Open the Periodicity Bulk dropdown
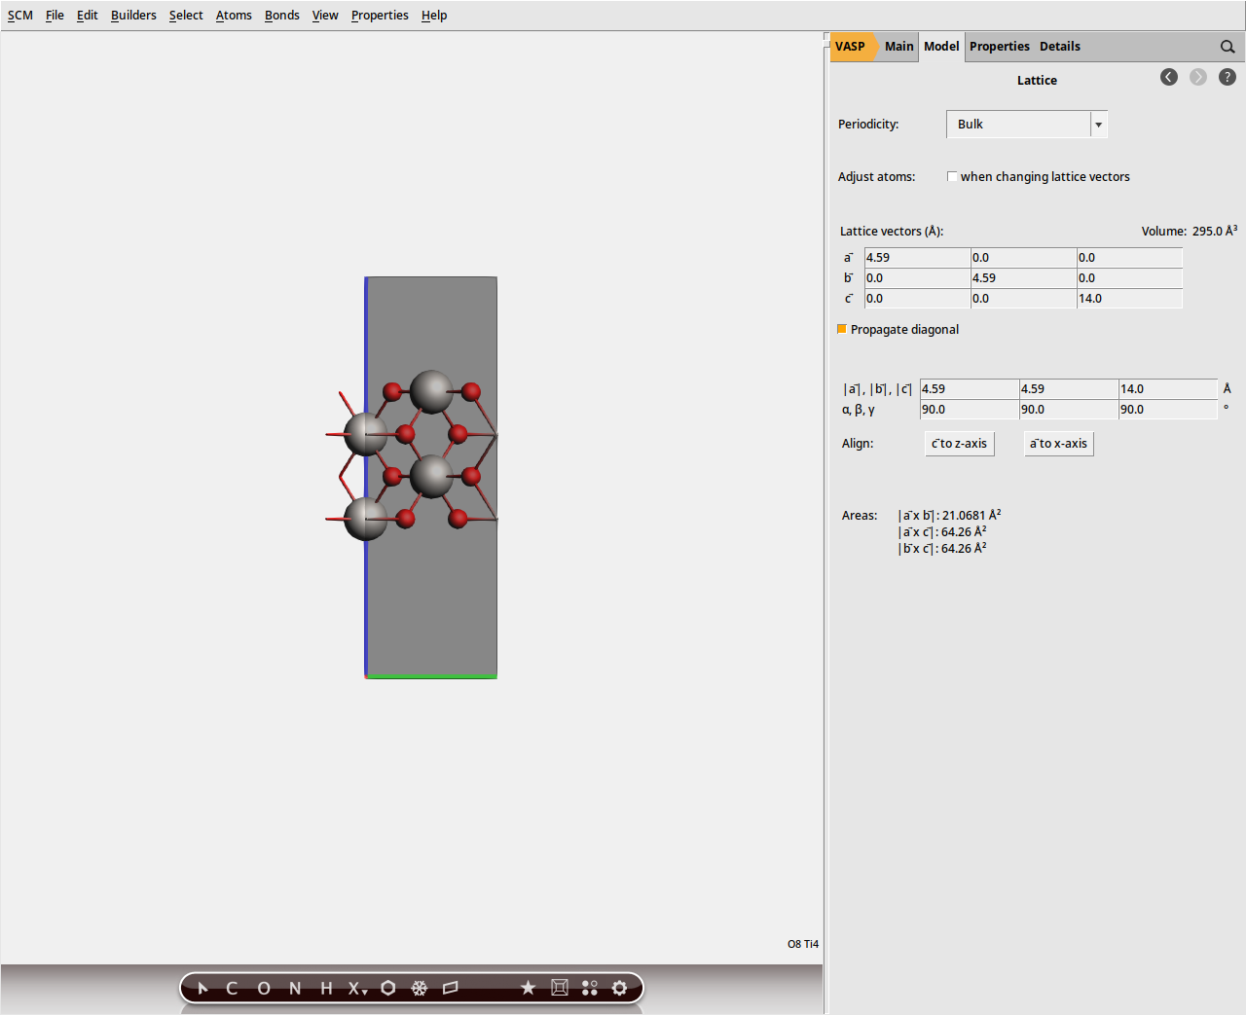Screen dimensions: 1246x1015 tap(1097, 124)
